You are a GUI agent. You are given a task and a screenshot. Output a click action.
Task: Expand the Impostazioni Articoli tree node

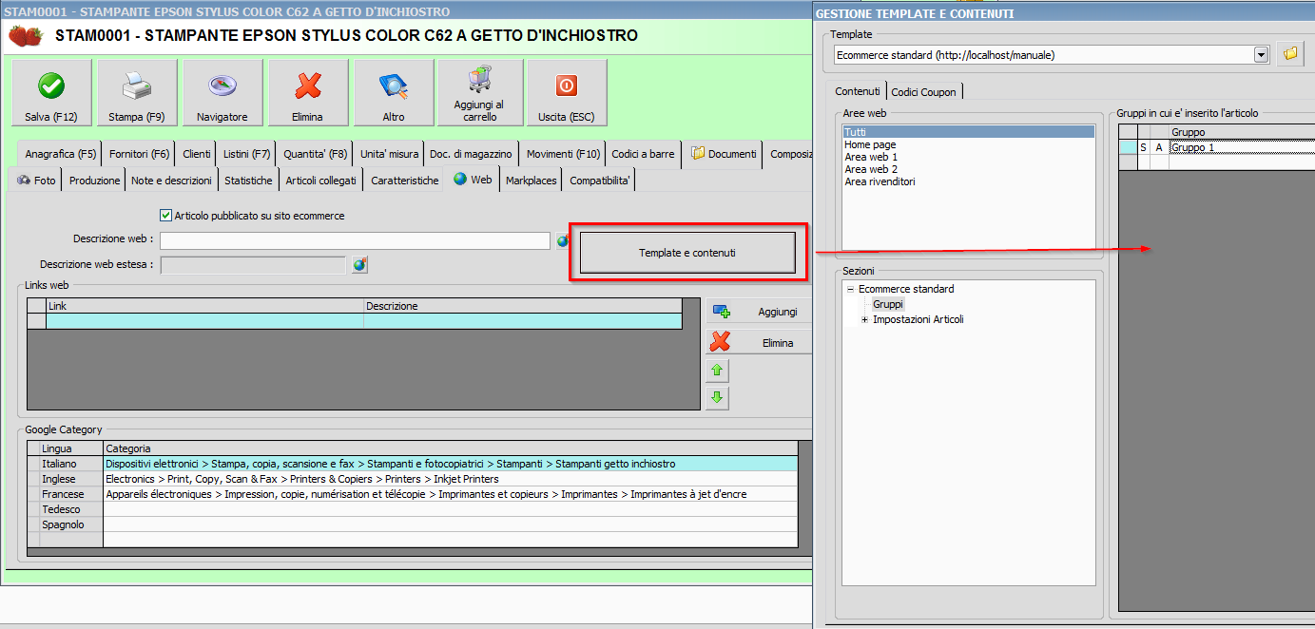click(864, 319)
